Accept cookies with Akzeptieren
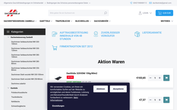This screenshot has height=110, width=177. tap(118, 89)
